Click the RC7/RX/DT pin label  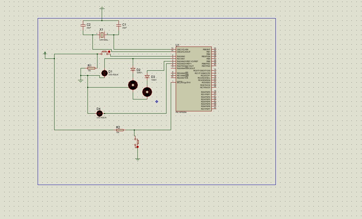point(205,88)
